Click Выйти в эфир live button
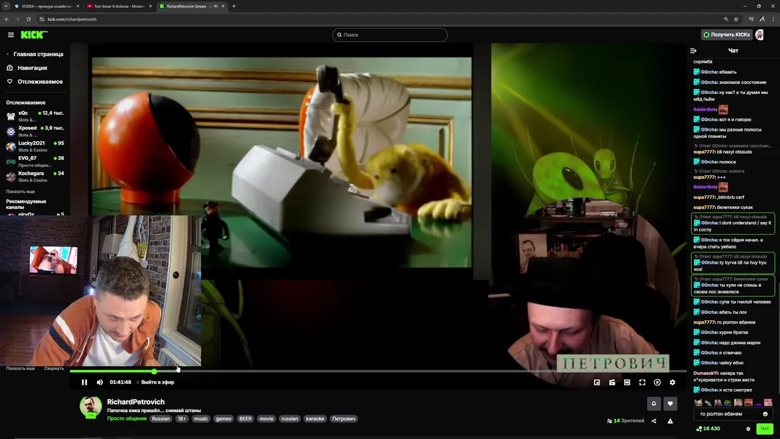780x439 pixels. click(x=157, y=382)
